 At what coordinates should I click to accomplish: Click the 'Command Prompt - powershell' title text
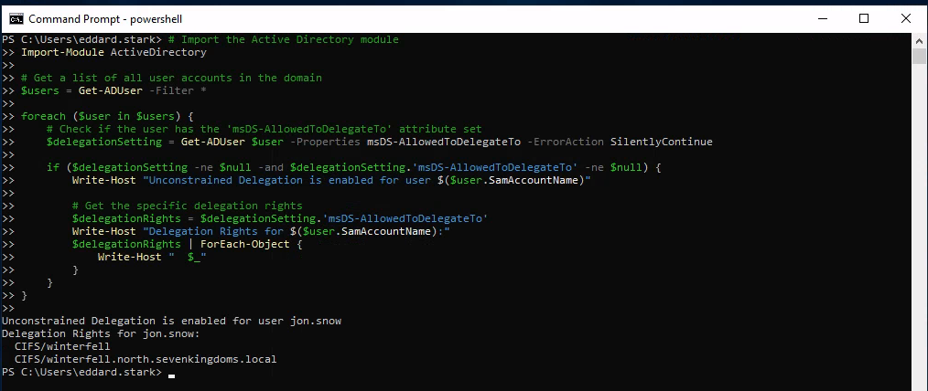pyautogui.click(x=89, y=18)
